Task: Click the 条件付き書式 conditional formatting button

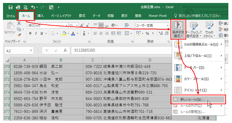Action: click(178, 29)
